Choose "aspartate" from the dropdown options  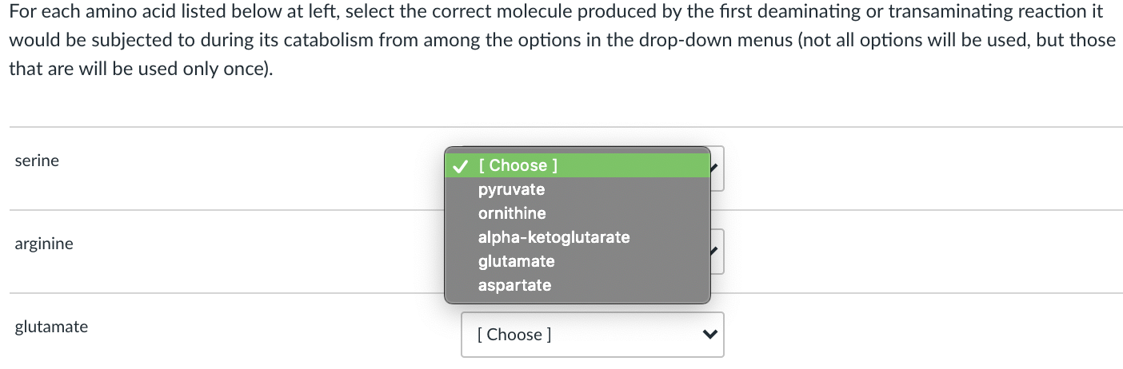(514, 285)
